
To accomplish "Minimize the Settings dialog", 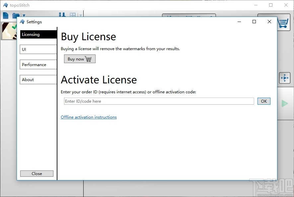I will pyautogui.click(x=239, y=22).
